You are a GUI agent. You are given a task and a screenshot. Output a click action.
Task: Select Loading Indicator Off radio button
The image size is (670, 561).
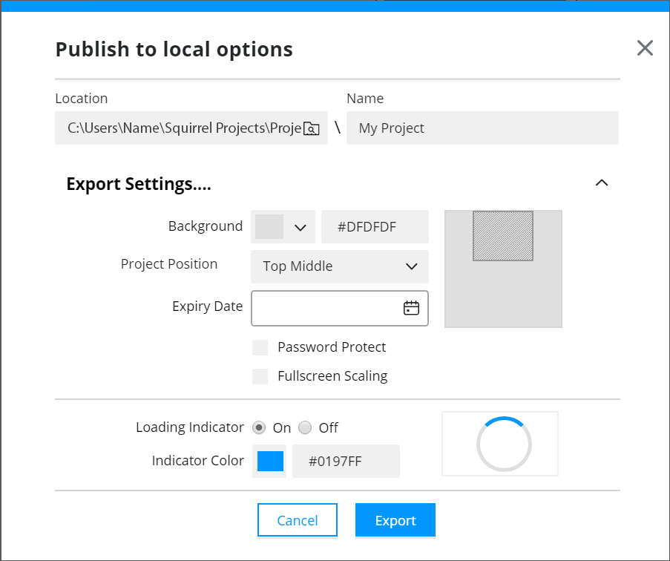click(305, 427)
